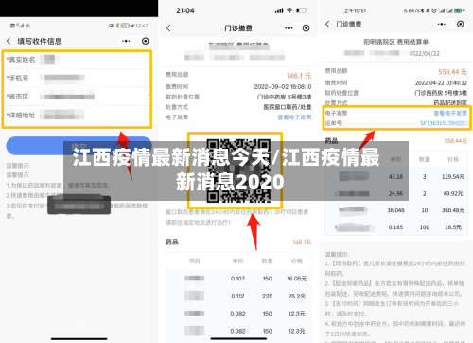
Task: Tap the back arrow on the middle 门诊缴费 screen
Action: tap(168, 28)
